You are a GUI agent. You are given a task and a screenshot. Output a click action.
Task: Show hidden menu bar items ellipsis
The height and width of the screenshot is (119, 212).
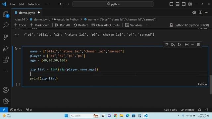click(47, 4)
